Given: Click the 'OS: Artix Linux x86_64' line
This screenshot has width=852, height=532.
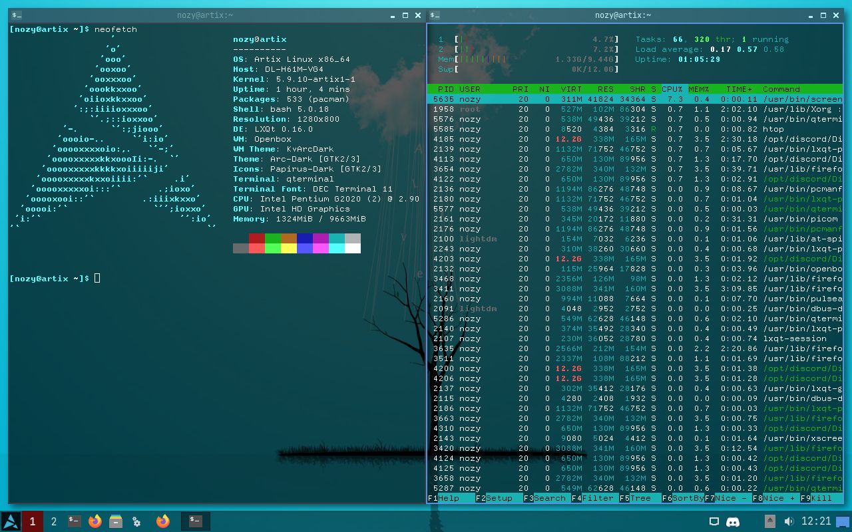Looking at the screenshot, I should (292, 59).
